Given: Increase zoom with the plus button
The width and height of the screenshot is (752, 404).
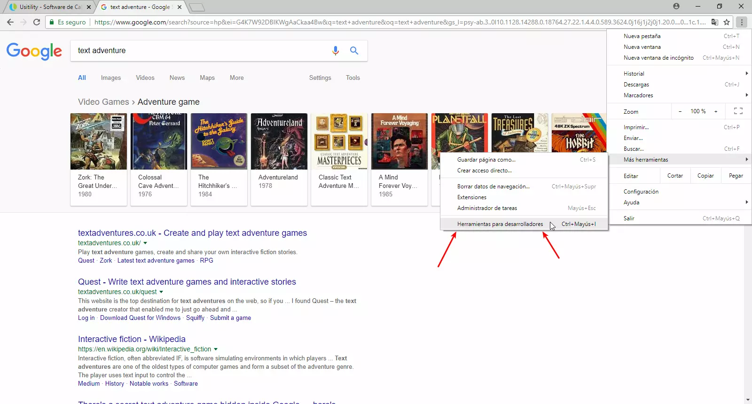Looking at the screenshot, I should (x=716, y=111).
